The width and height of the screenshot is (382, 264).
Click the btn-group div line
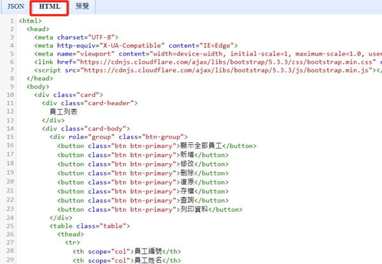[118, 136]
